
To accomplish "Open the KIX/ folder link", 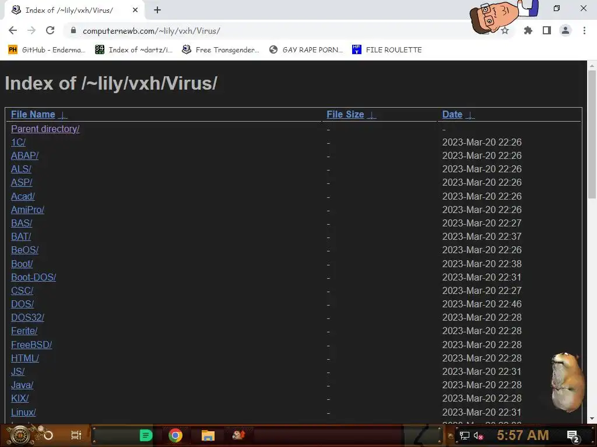I will (x=20, y=398).
